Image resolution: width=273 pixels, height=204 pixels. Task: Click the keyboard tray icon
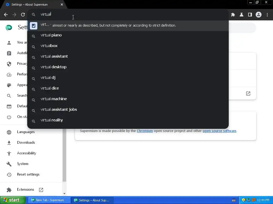234,200
